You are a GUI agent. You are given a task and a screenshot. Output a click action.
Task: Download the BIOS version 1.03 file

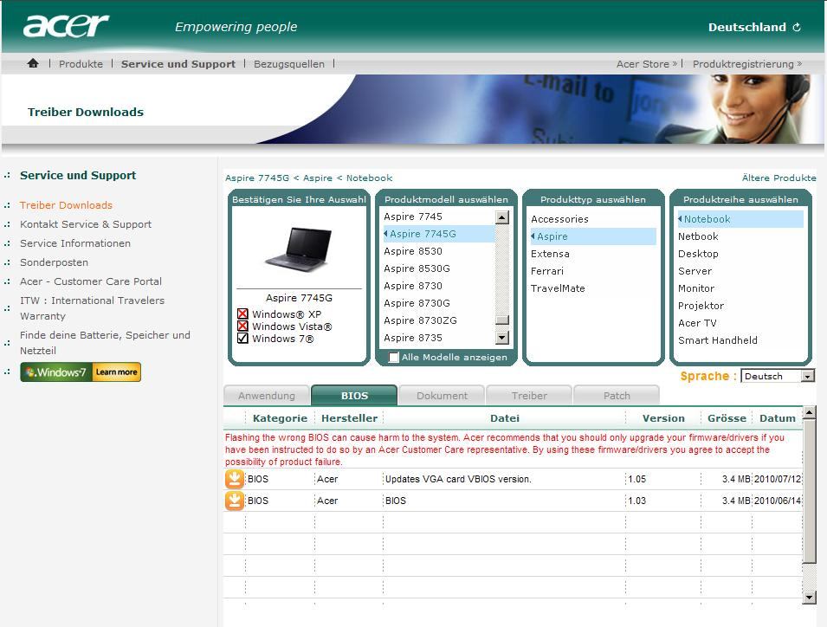(234, 501)
